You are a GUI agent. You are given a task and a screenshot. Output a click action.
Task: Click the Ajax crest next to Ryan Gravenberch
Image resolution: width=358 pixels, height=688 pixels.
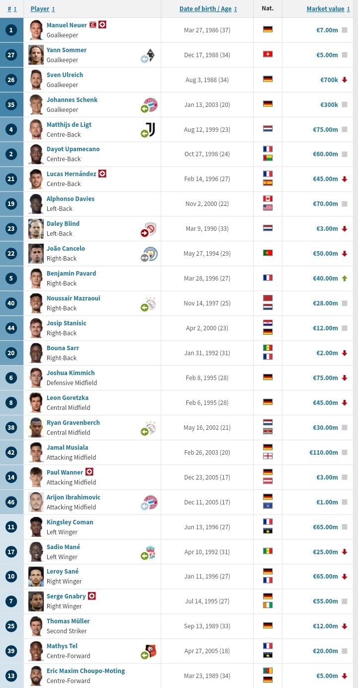[x=151, y=428]
